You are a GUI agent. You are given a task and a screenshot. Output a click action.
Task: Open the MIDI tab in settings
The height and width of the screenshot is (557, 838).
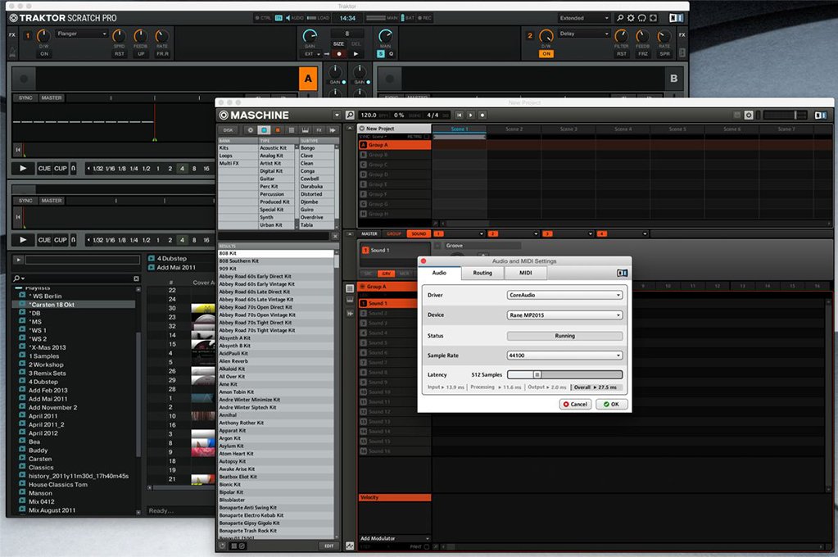(525, 273)
